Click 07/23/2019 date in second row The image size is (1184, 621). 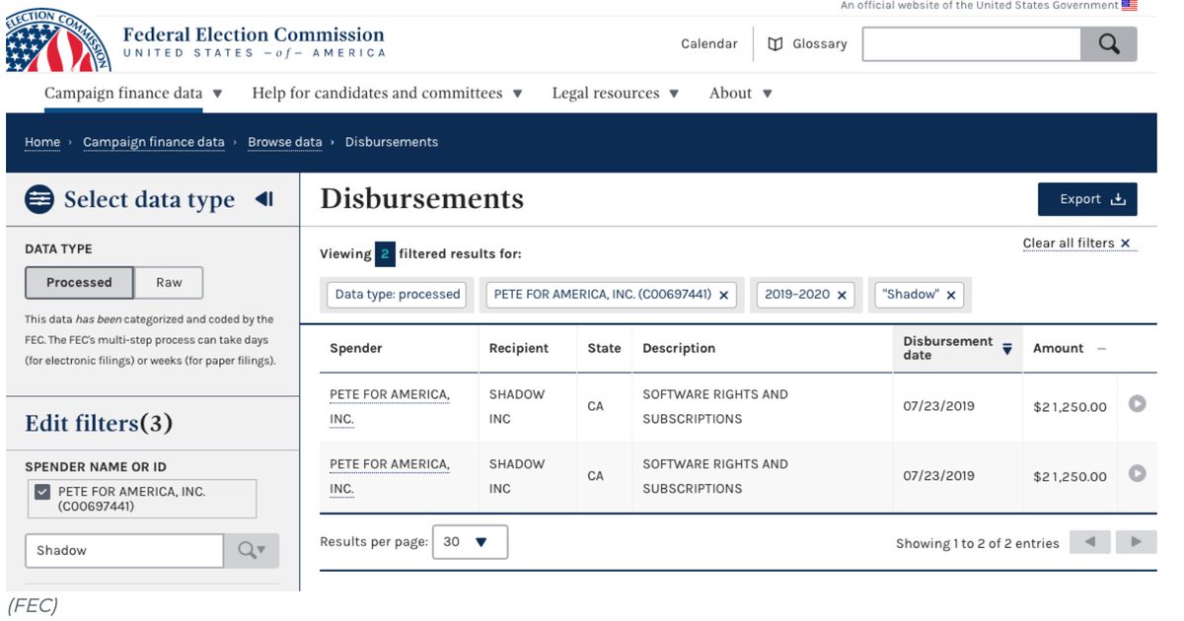[x=938, y=475]
